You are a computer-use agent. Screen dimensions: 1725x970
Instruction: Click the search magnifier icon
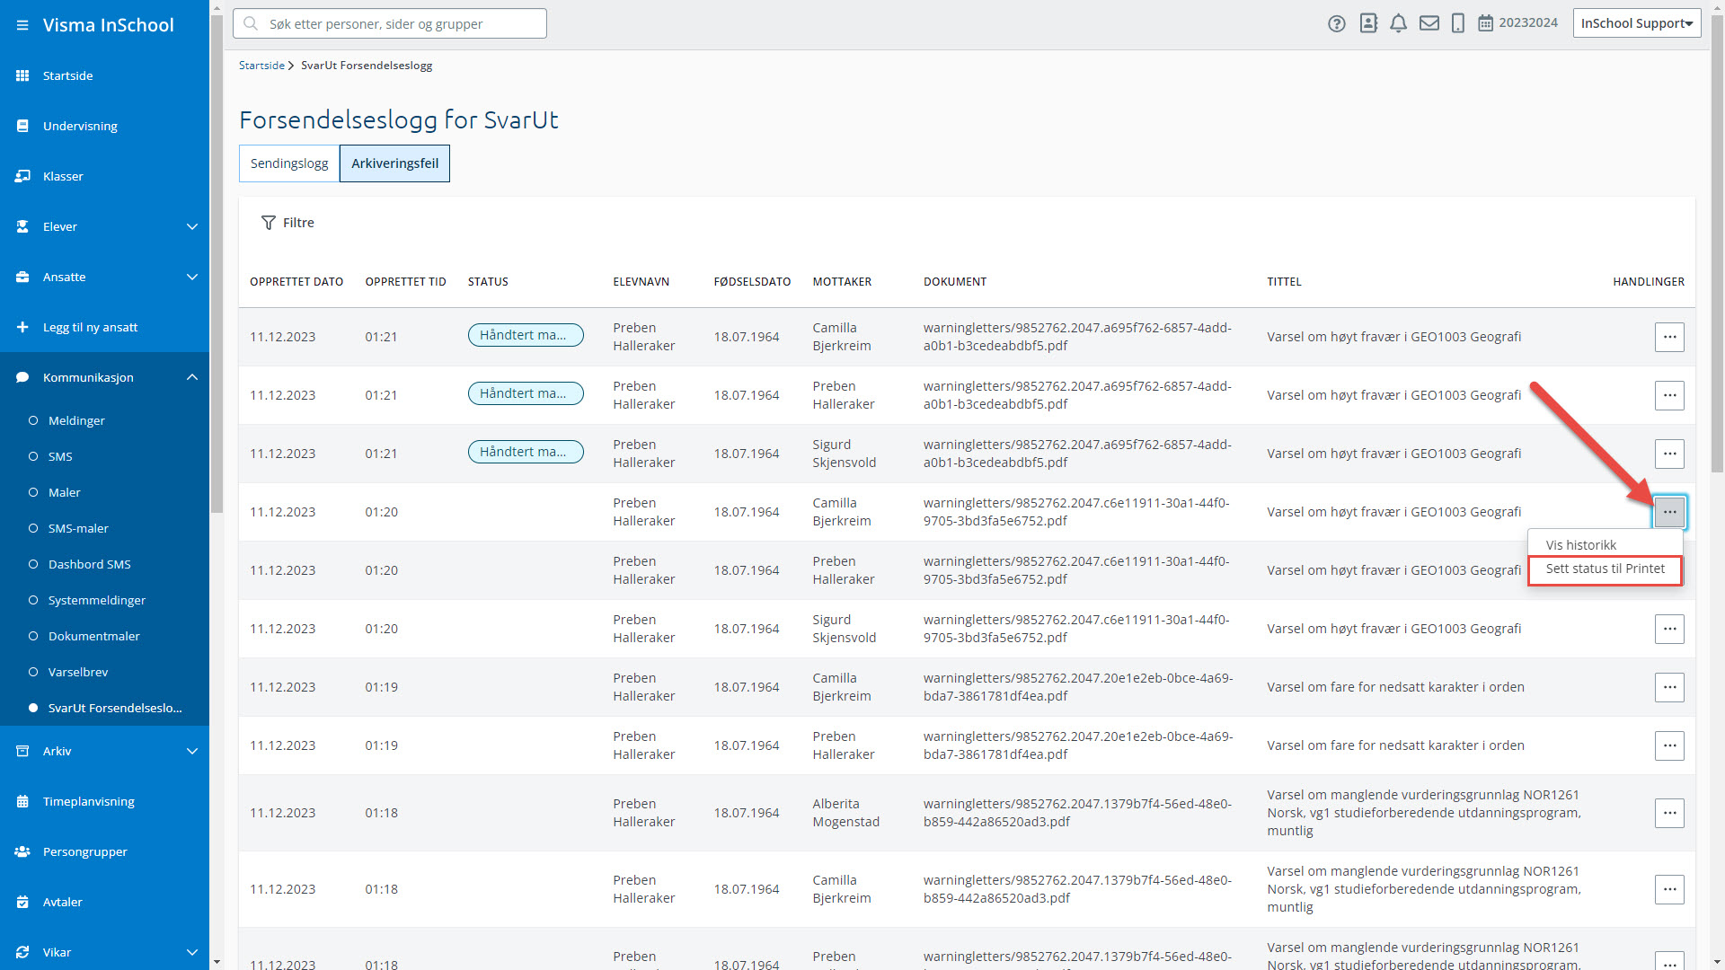tap(251, 23)
